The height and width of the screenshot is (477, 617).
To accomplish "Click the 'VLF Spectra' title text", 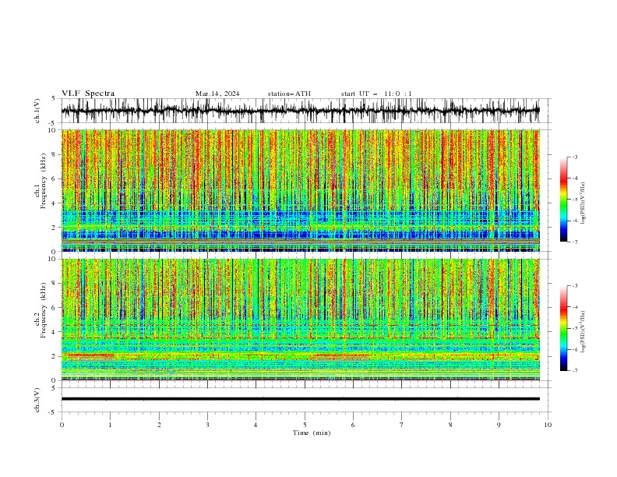I will coord(88,94).
